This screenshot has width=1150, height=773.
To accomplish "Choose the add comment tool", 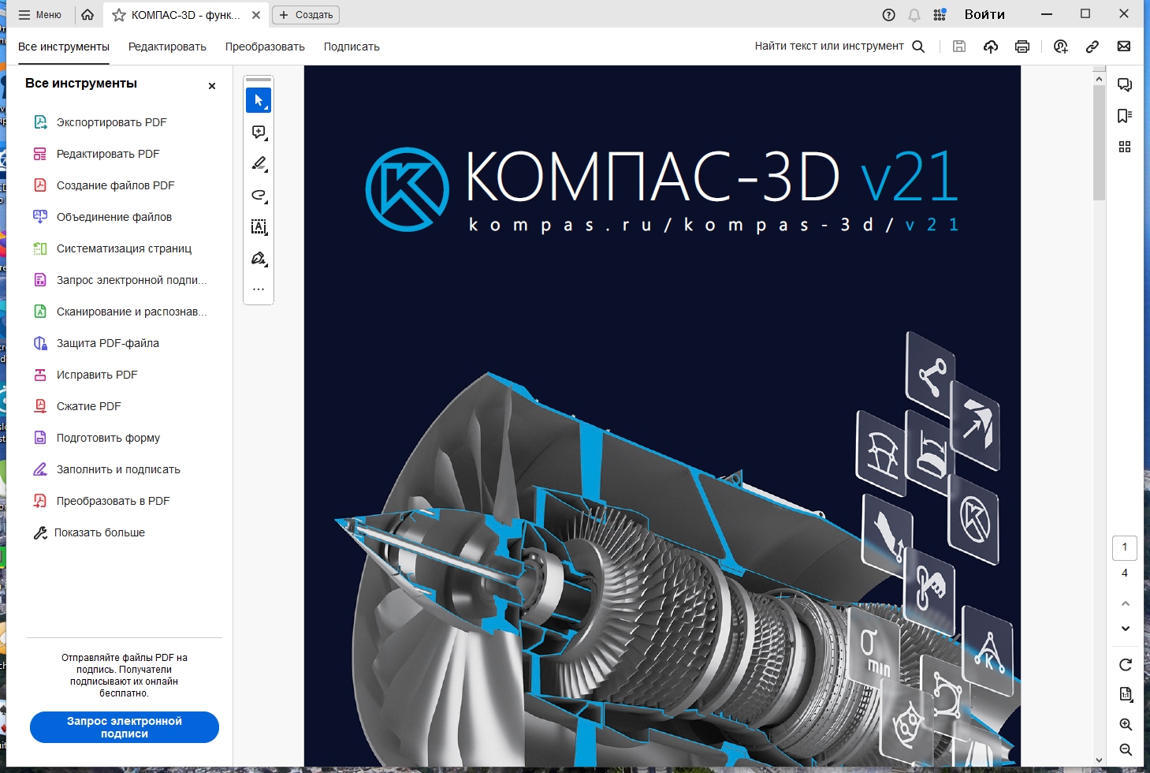I will coord(259,132).
